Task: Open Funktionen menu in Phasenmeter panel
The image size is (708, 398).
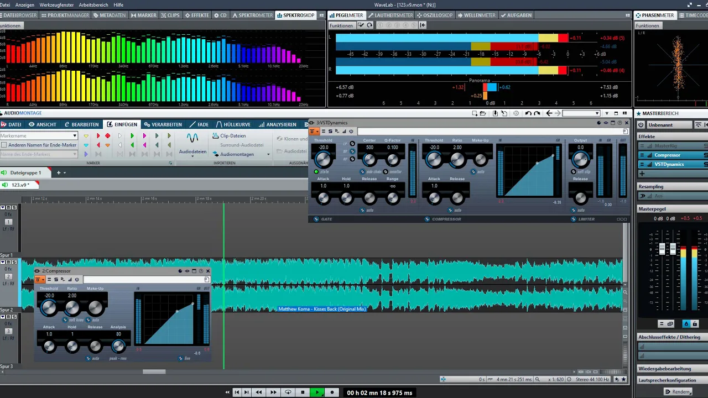Action: click(x=647, y=25)
